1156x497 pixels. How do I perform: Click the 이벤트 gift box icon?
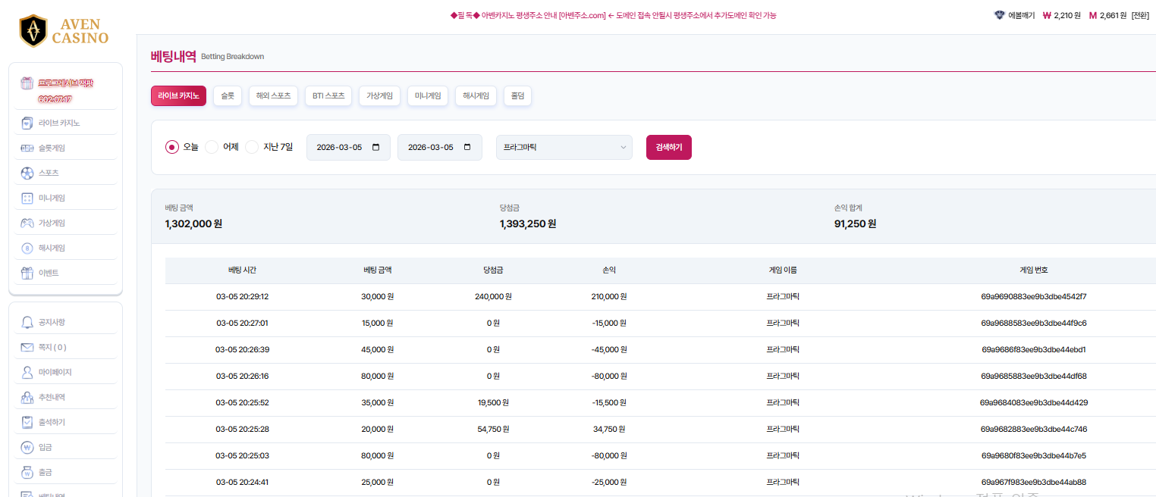(27, 273)
